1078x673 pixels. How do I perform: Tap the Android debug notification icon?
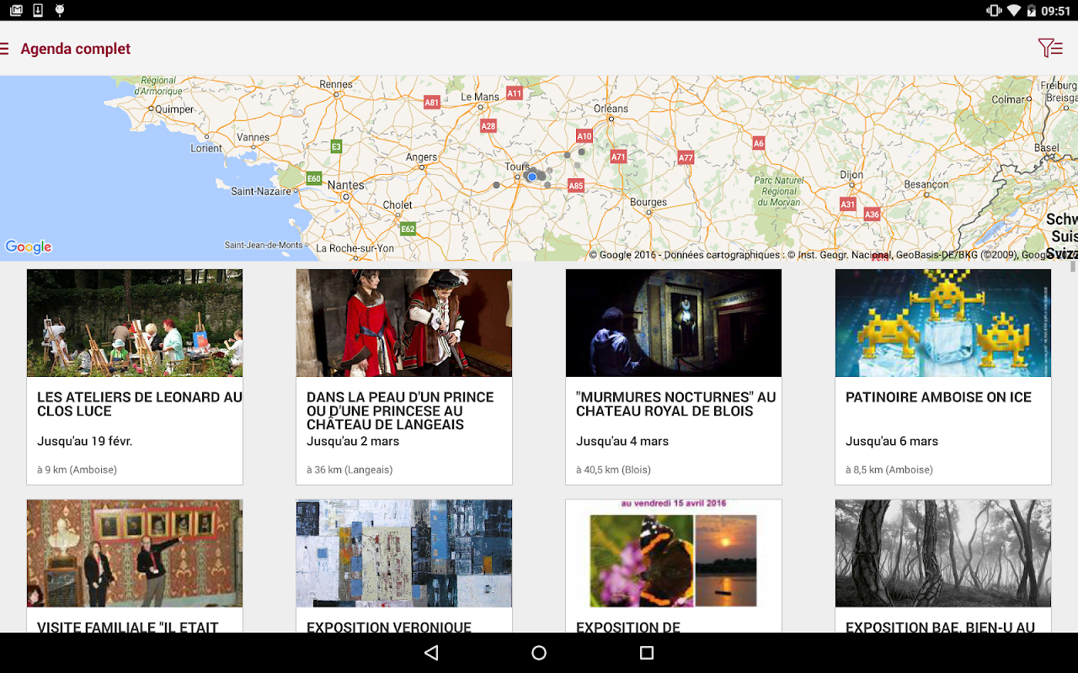coord(60,10)
